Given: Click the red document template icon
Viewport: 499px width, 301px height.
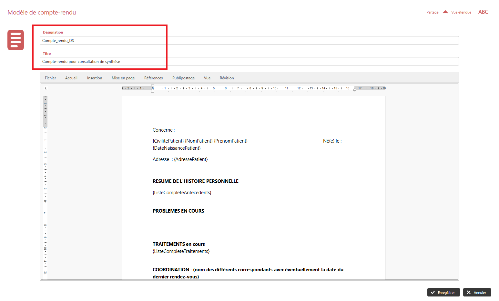Looking at the screenshot, I should pyautogui.click(x=15, y=40).
